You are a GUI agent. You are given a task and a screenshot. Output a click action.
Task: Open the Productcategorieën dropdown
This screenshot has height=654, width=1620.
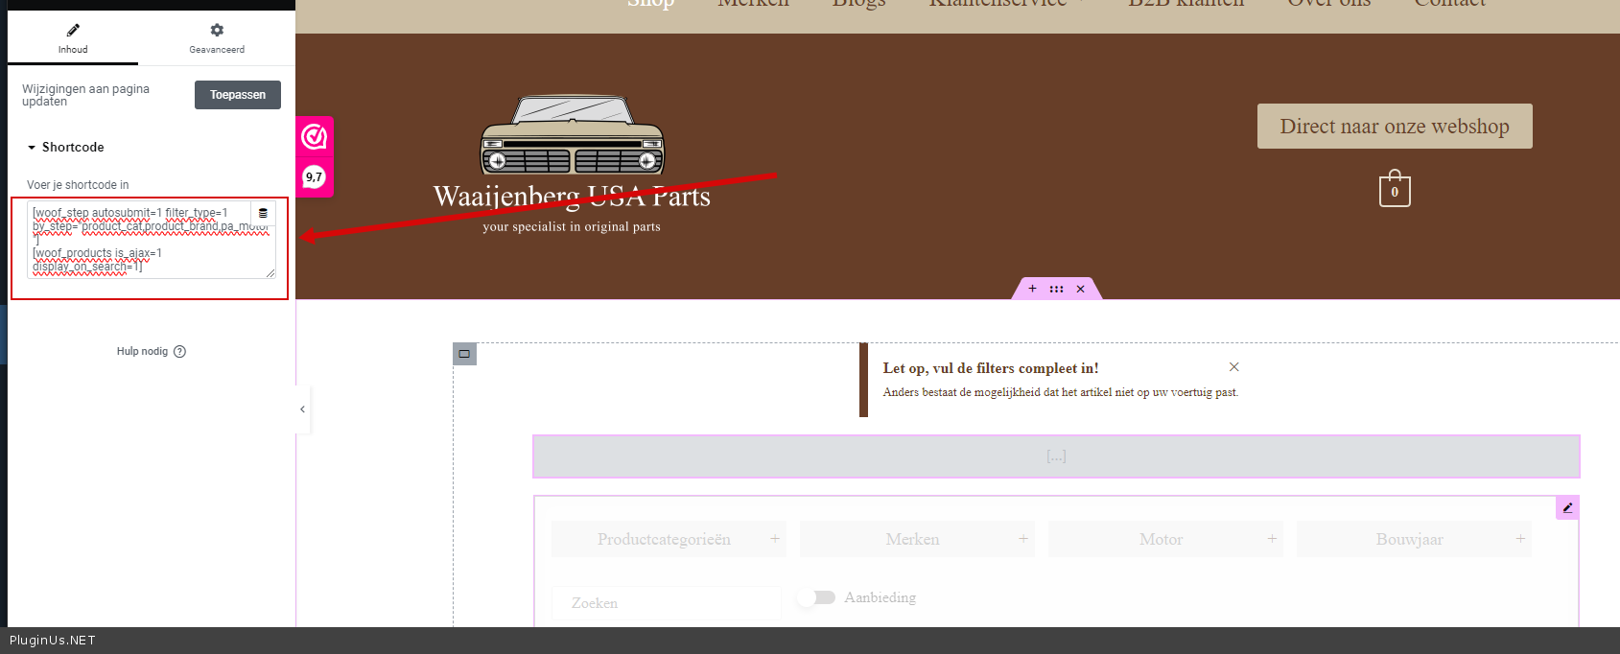[669, 539]
